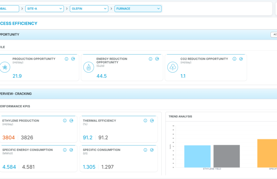The height and width of the screenshot is (179, 277).
Task: Open info icon on Production Opportunity card
Action: [66, 59]
